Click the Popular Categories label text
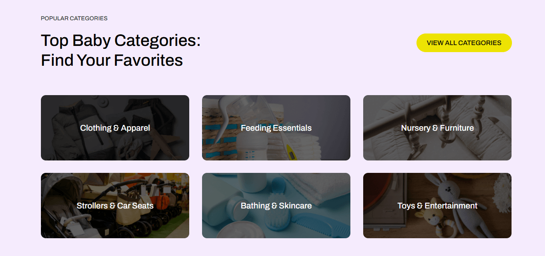The height and width of the screenshot is (256, 545). pos(74,18)
